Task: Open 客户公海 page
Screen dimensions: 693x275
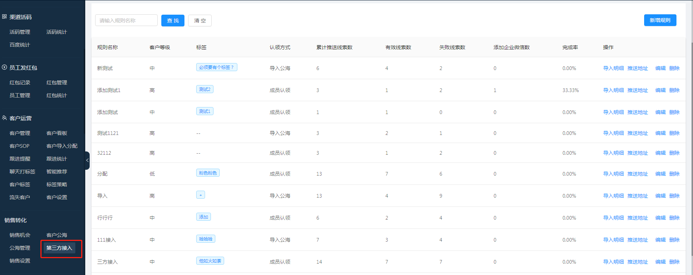Action: click(x=57, y=235)
